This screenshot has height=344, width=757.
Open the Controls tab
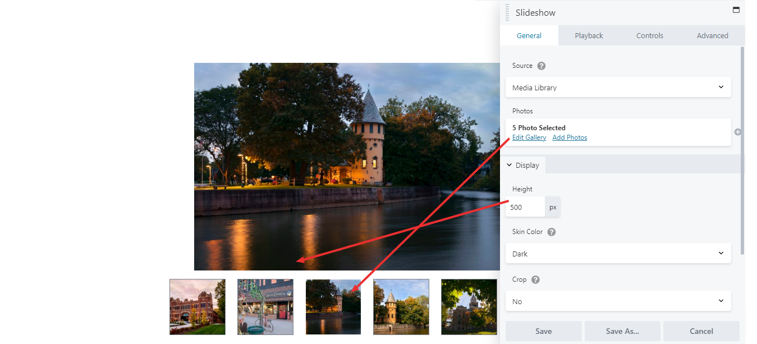click(650, 35)
